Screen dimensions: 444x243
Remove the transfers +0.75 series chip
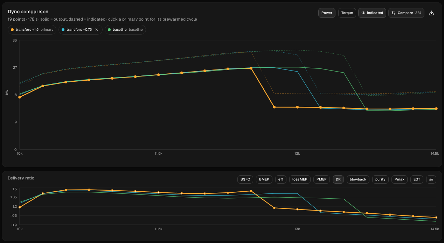tap(97, 30)
